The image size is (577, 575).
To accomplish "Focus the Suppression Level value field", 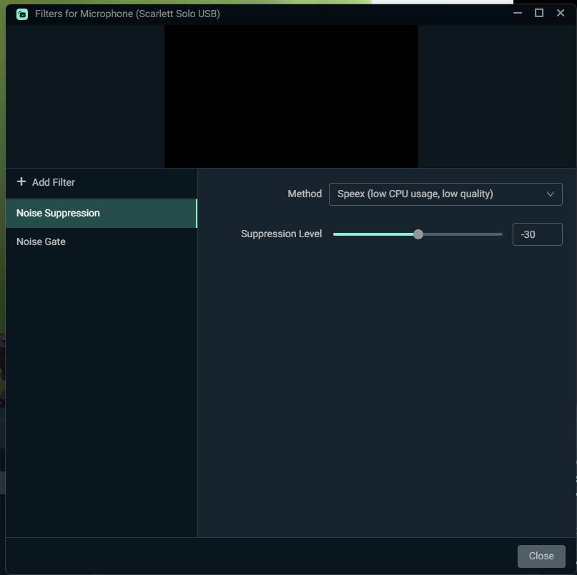I will [x=536, y=234].
